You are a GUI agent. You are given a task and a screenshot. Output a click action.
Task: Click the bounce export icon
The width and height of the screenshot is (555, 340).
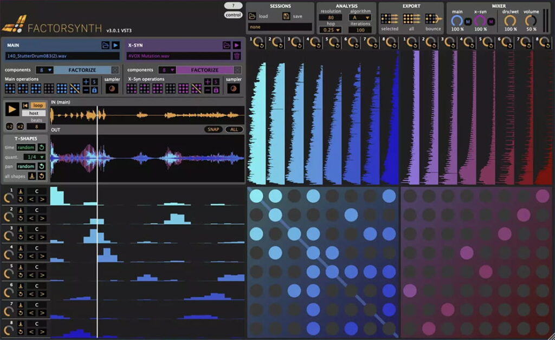(433, 19)
